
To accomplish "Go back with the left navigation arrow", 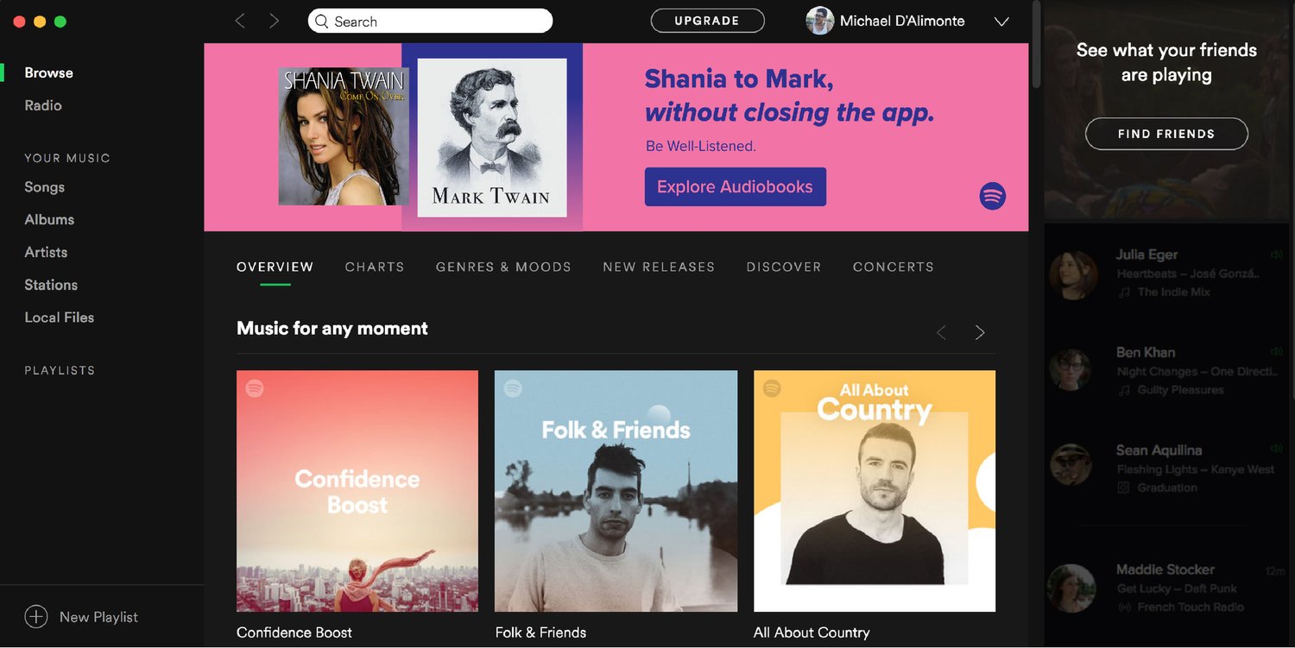I will click(x=240, y=21).
